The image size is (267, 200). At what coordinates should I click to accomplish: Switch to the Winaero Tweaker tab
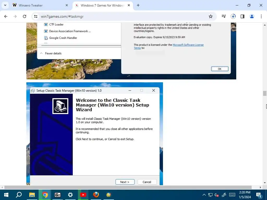(40, 5)
